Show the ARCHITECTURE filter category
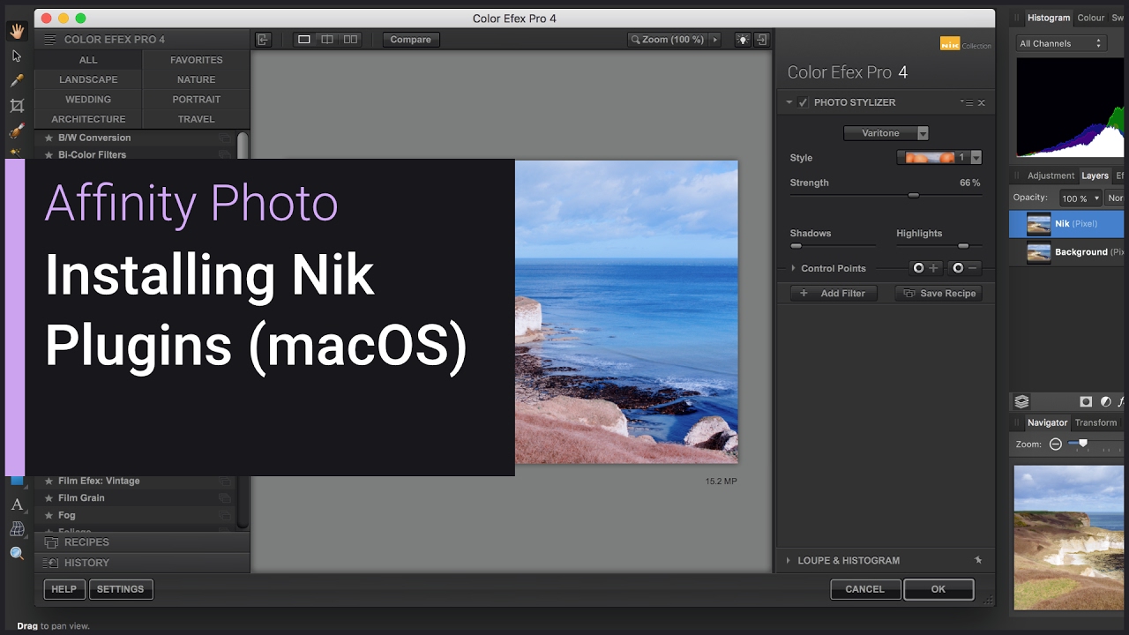Image resolution: width=1129 pixels, height=635 pixels. click(88, 119)
